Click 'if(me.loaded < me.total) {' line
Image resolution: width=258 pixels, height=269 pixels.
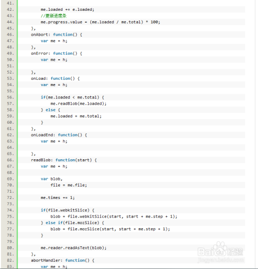pyautogui.click(x=72, y=97)
